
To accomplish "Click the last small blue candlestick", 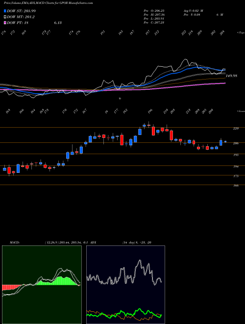I will [x=225, y=141].
